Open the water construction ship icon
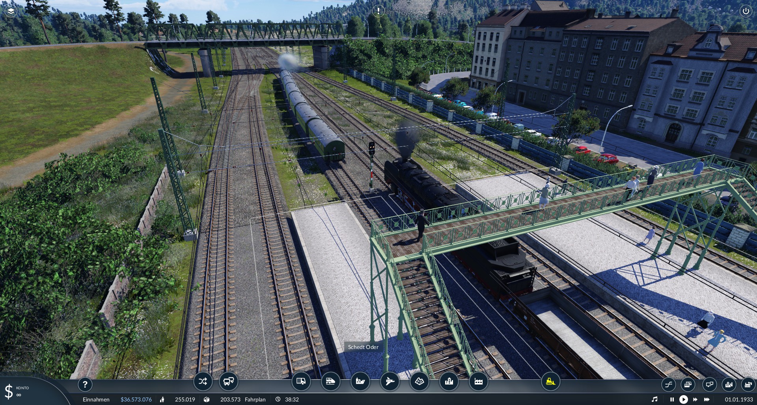Screen dimensions: 757x405 coord(360,381)
